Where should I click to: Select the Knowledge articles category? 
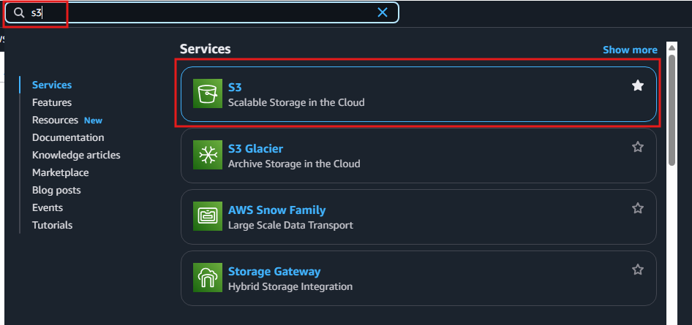[x=76, y=155]
